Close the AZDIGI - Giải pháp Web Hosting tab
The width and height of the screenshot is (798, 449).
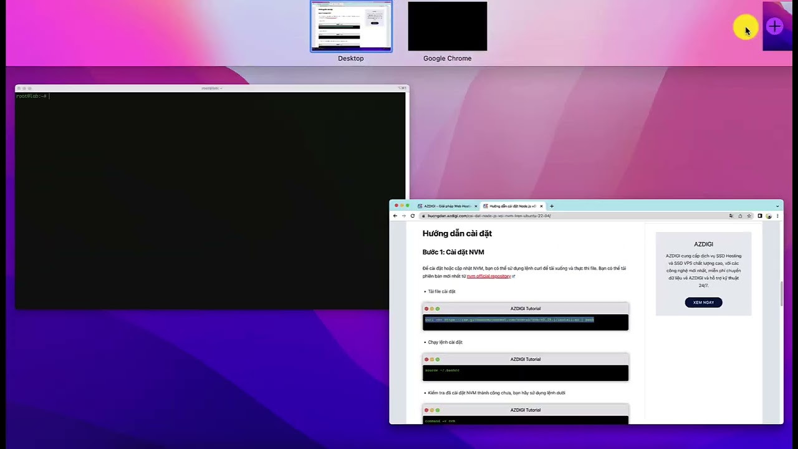point(476,206)
